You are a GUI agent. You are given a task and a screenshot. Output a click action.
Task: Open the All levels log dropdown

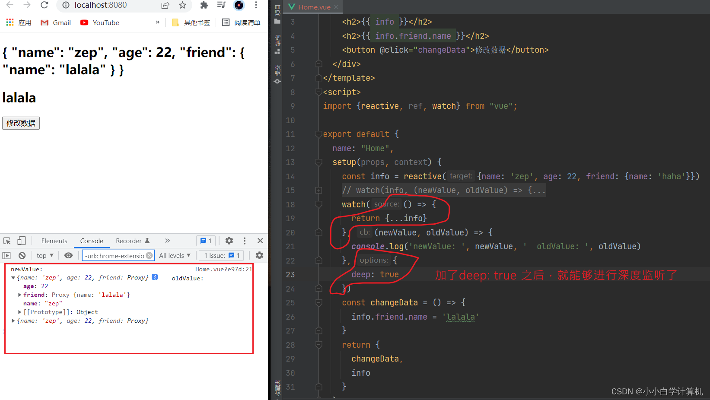pyautogui.click(x=175, y=255)
